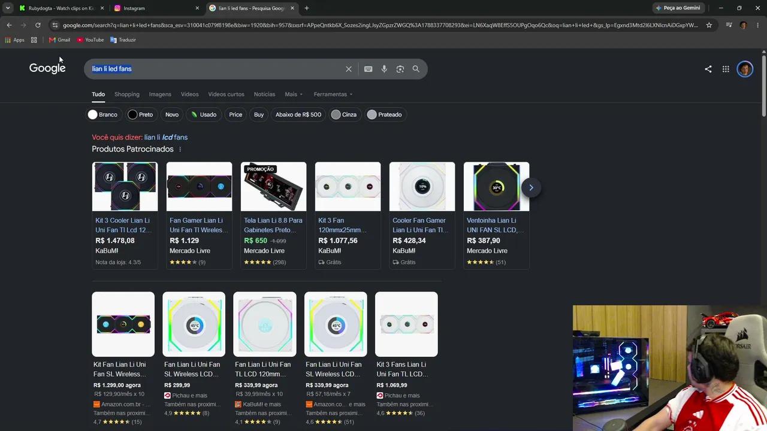This screenshot has width=767, height=431.
Task: Switch to the Instagram browser tab
Action: (x=157, y=8)
